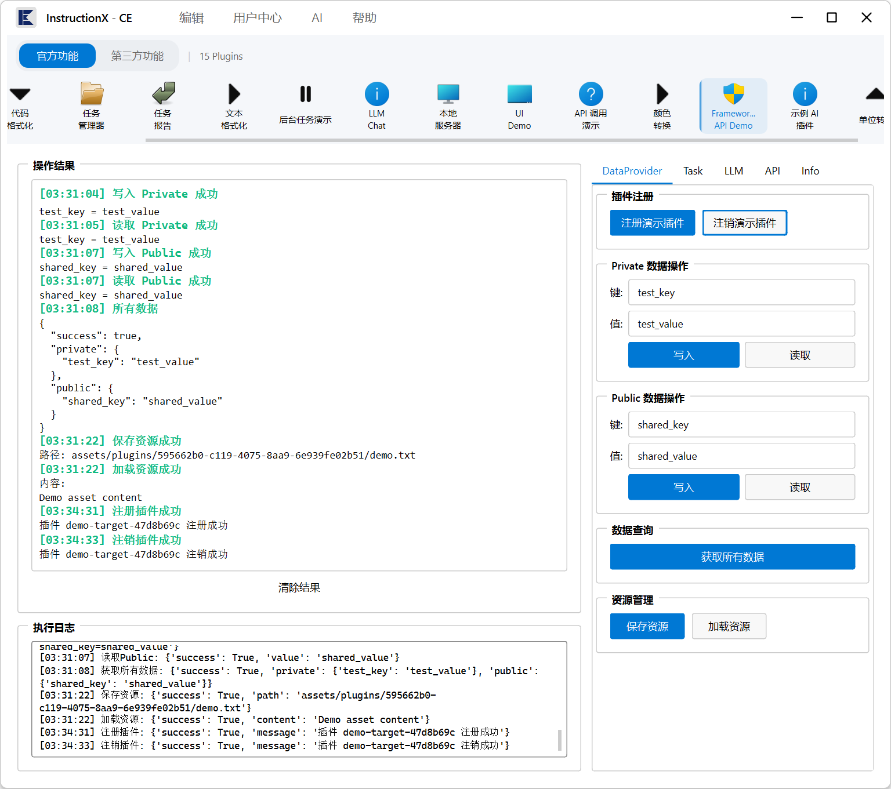This screenshot has height=789, width=891.
Task: Switch to the API tab
Action: coord(773,171)
